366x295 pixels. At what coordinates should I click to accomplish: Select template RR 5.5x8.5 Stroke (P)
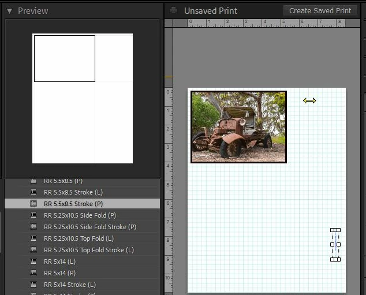[x=82, y=204]
